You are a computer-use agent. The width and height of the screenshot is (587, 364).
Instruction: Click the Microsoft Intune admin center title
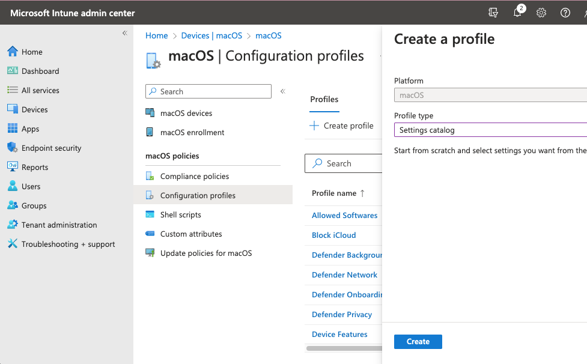72,13
